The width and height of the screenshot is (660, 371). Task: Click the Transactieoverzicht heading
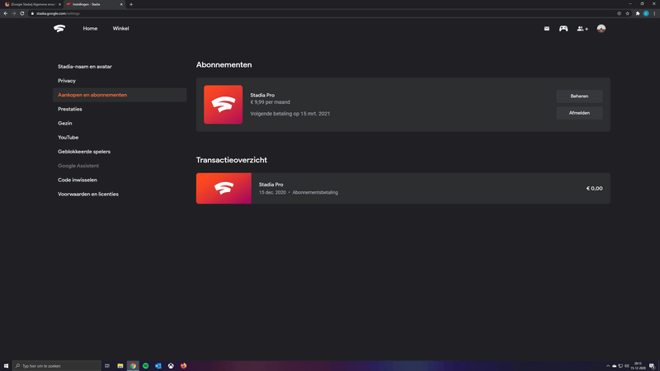tap(232, 160)
